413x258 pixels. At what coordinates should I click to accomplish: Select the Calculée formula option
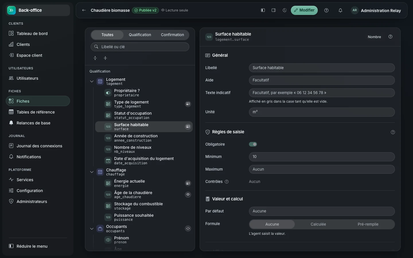(318, 224)
